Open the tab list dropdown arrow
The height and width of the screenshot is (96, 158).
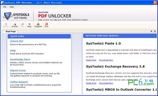(151, 31)
